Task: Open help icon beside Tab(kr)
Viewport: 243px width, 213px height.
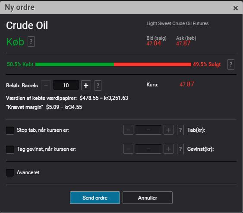Action: tap(180, 130)
